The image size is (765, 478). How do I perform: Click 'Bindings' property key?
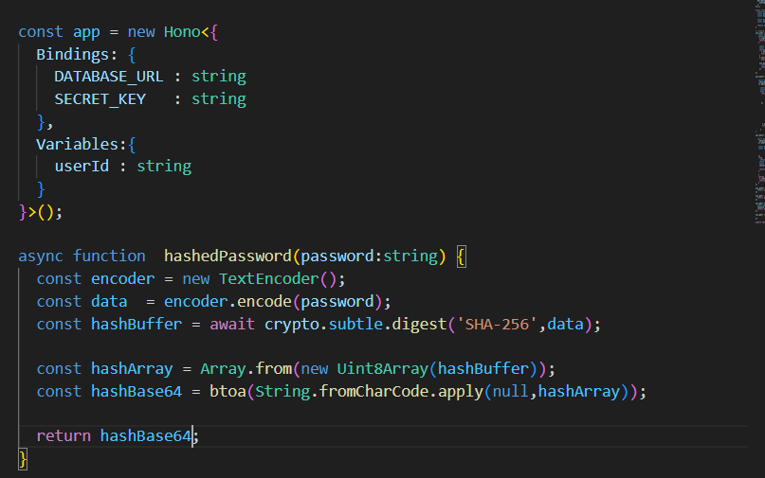pos(72,55)
